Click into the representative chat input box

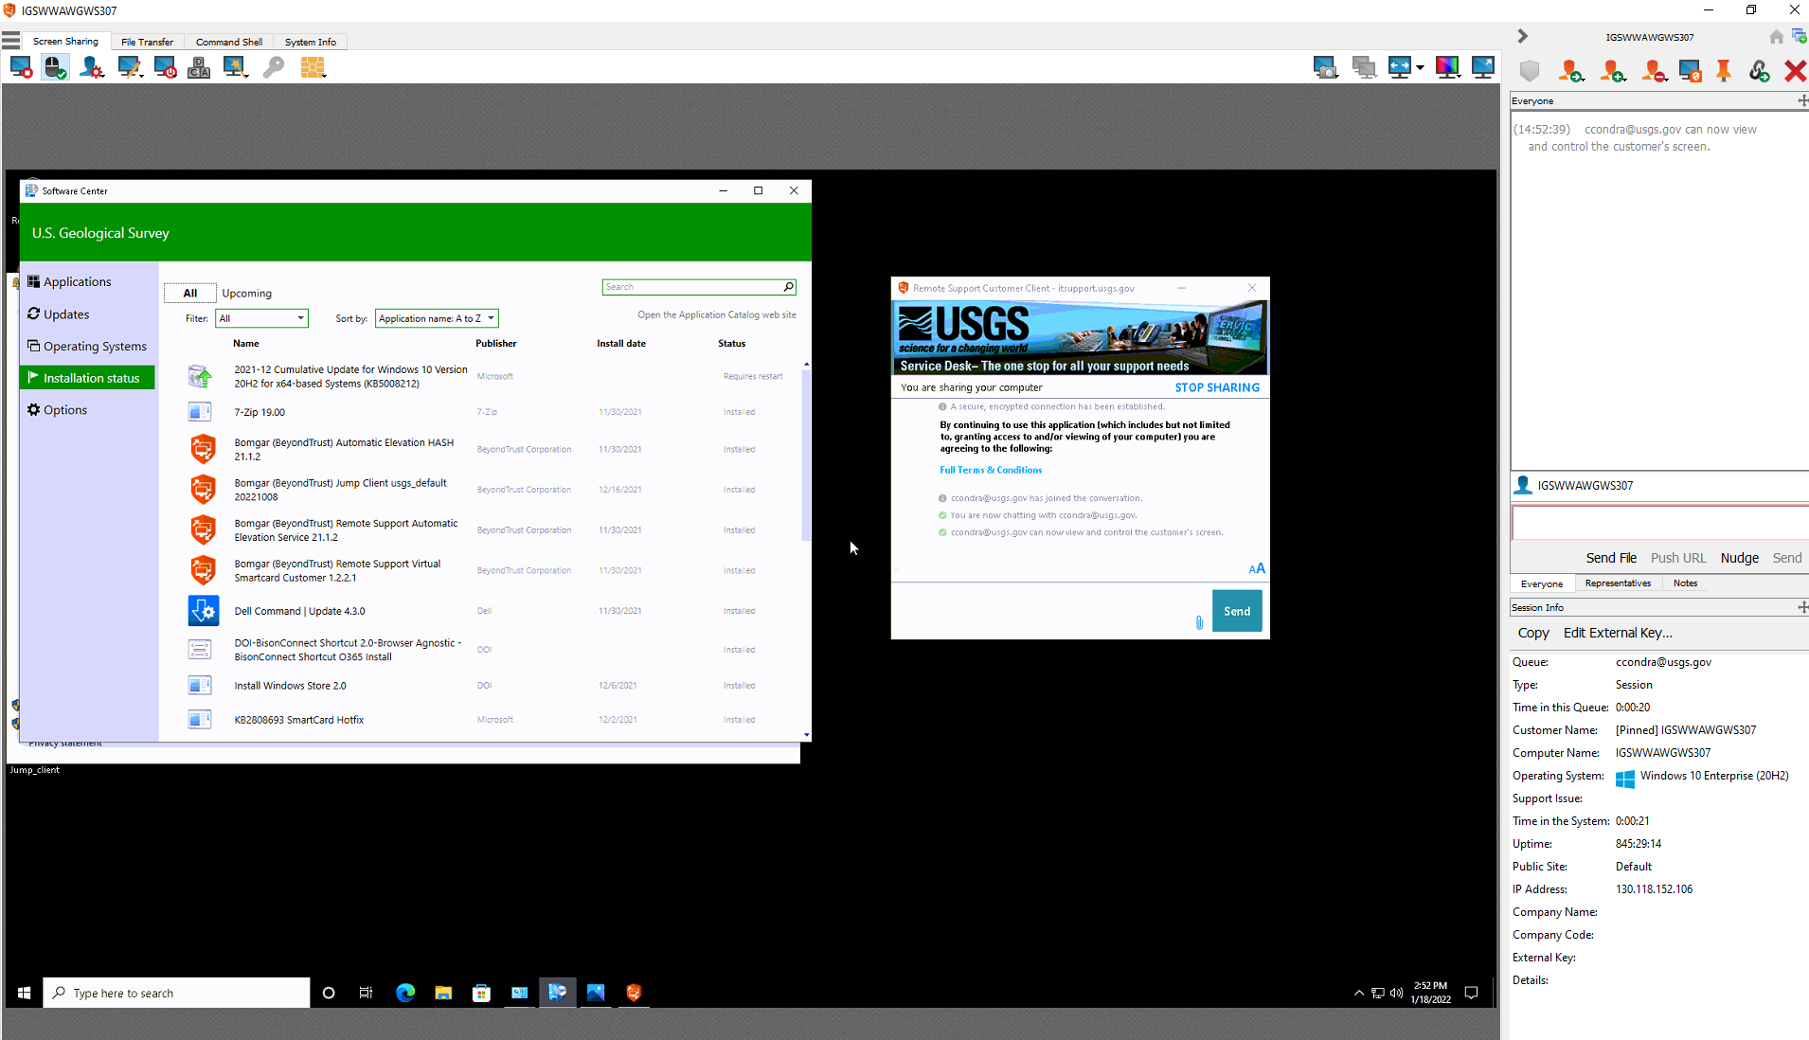[x=1659, y=523]
